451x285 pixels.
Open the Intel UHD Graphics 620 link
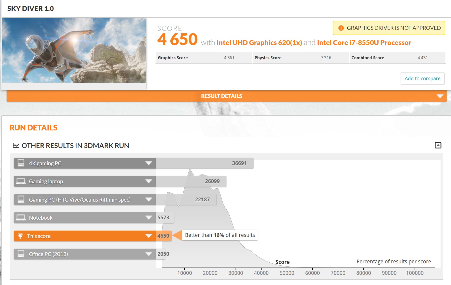[259, 42]
